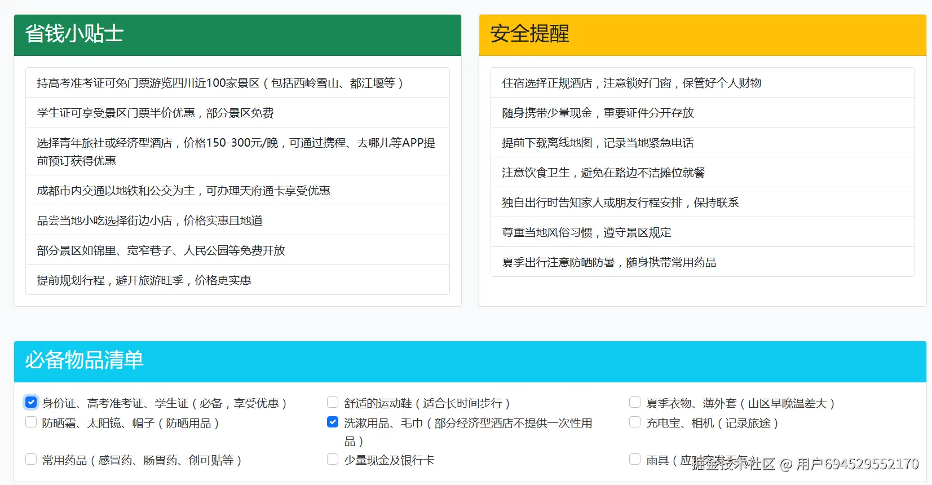This screenshot has width=932, height=485.
Task: Click the 安全提醒 header
Action: pos(703,35)
